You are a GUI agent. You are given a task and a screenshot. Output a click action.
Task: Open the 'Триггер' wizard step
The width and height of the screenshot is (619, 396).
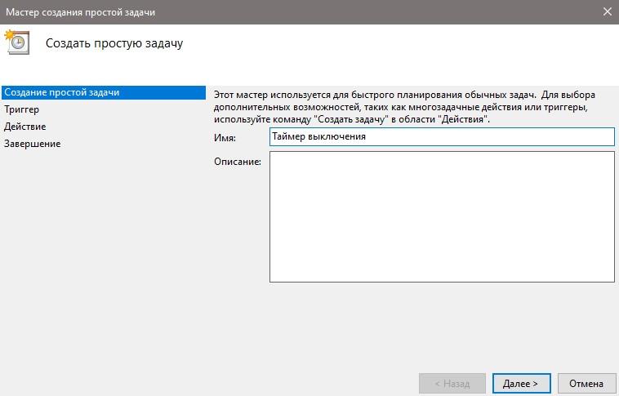tap(22, 109)
